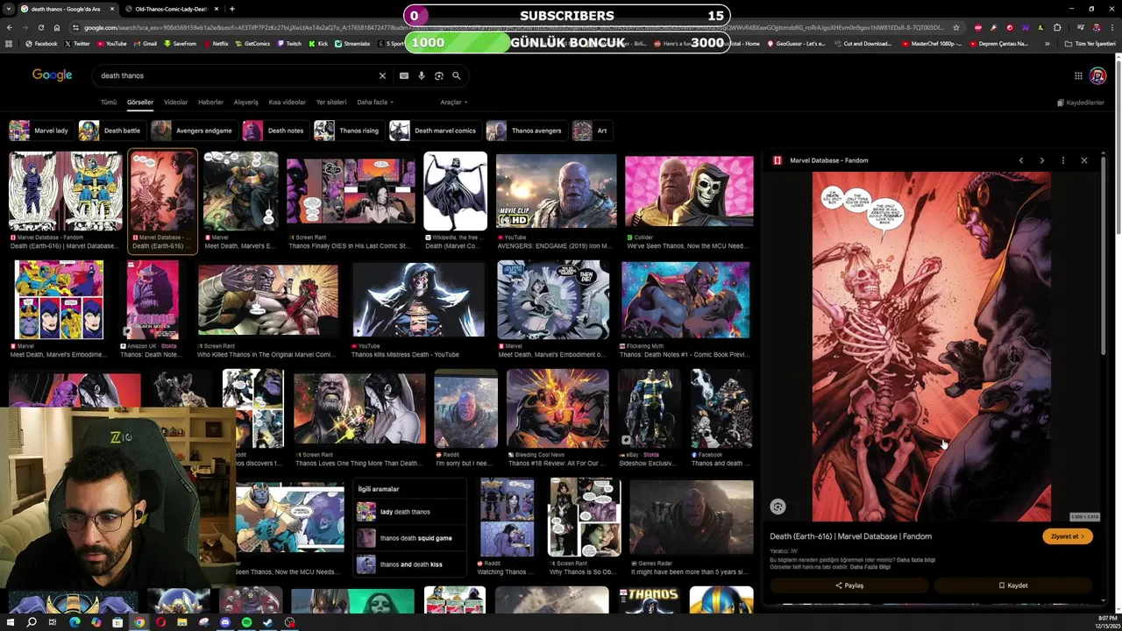This screenshot has width=1122, height=631.
Task: Switch to the Videolar tab
Action: [175, 102]
